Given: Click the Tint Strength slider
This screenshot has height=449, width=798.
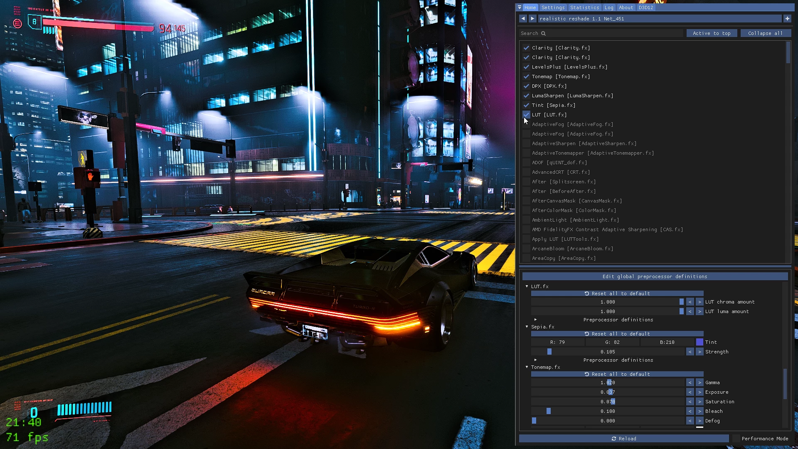Looking at the screenshot, I should (608, 352).
